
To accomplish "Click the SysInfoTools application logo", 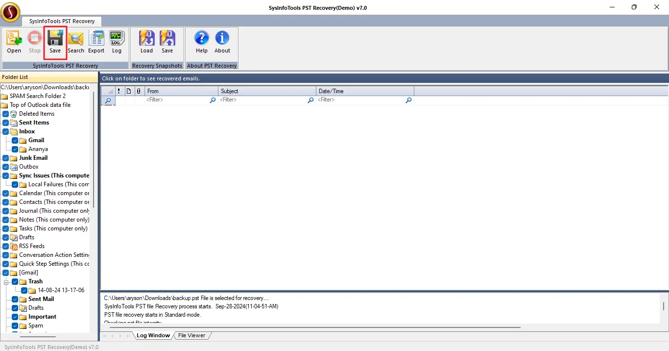I will 10,12.
